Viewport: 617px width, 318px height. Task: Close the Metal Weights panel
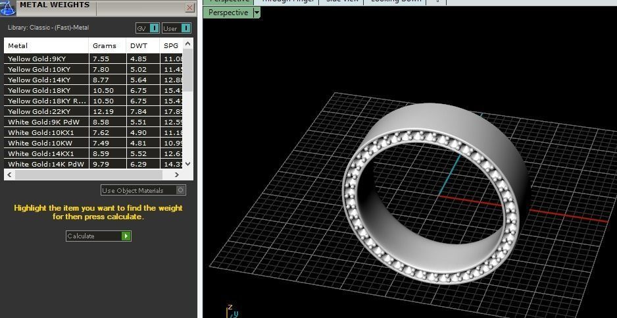point(189,7)
